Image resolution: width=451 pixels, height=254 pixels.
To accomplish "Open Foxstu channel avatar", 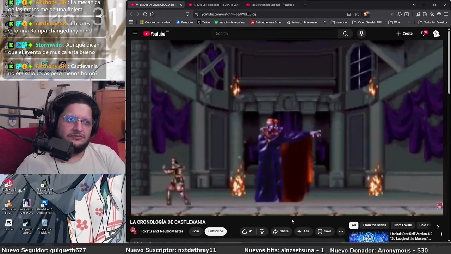I will click(134, 231).
